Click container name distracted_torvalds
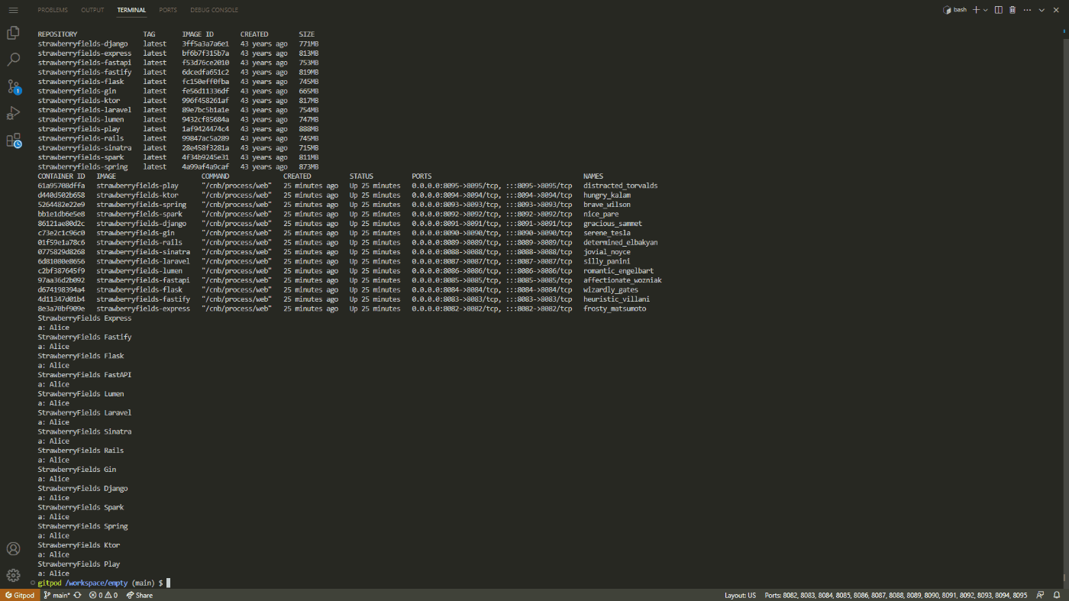 click(x=620, y=186)
